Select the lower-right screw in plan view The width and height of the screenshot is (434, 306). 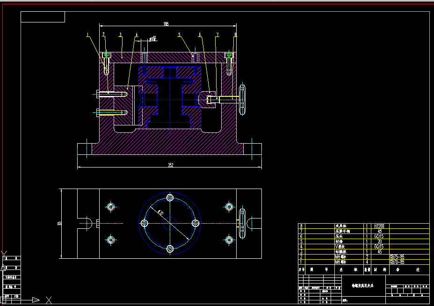[229, 240]
